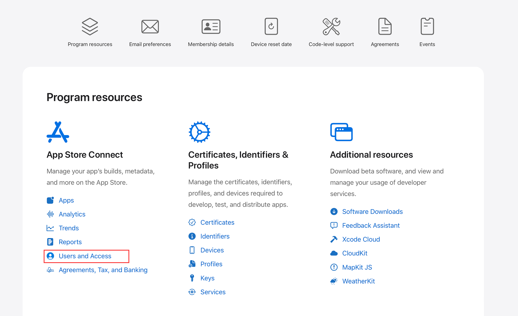Click the Events clipboard icon

(427, 27)
